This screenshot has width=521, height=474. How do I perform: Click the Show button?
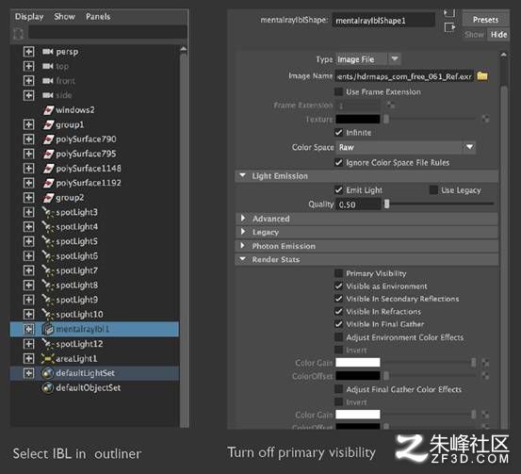(474, 35)
